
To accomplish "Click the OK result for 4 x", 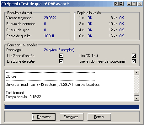I will (90, 30).
